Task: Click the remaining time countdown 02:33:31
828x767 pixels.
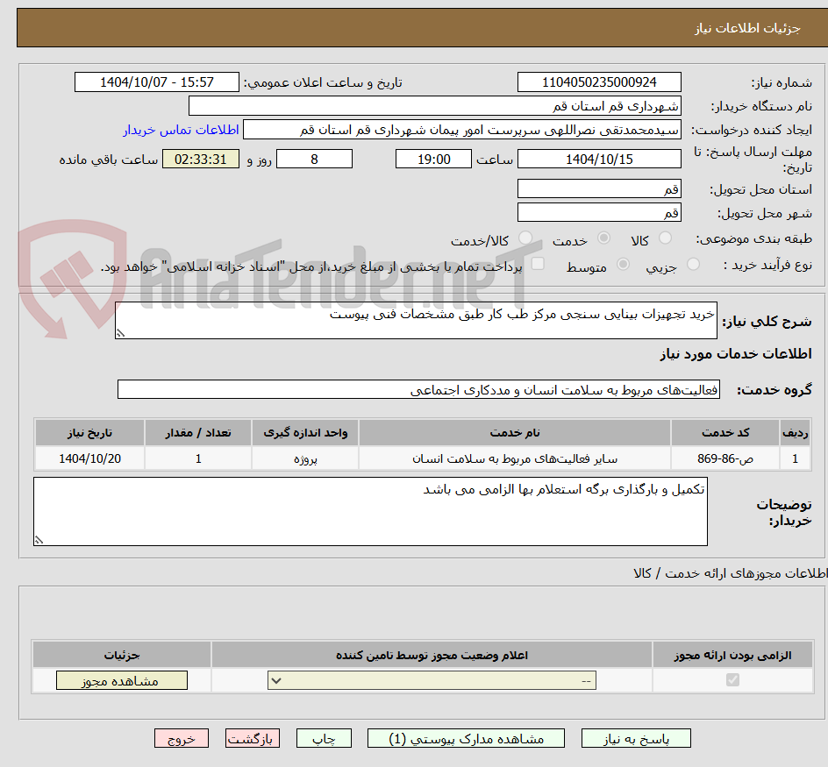Action: pyautogui.click(x=201, y=159)
